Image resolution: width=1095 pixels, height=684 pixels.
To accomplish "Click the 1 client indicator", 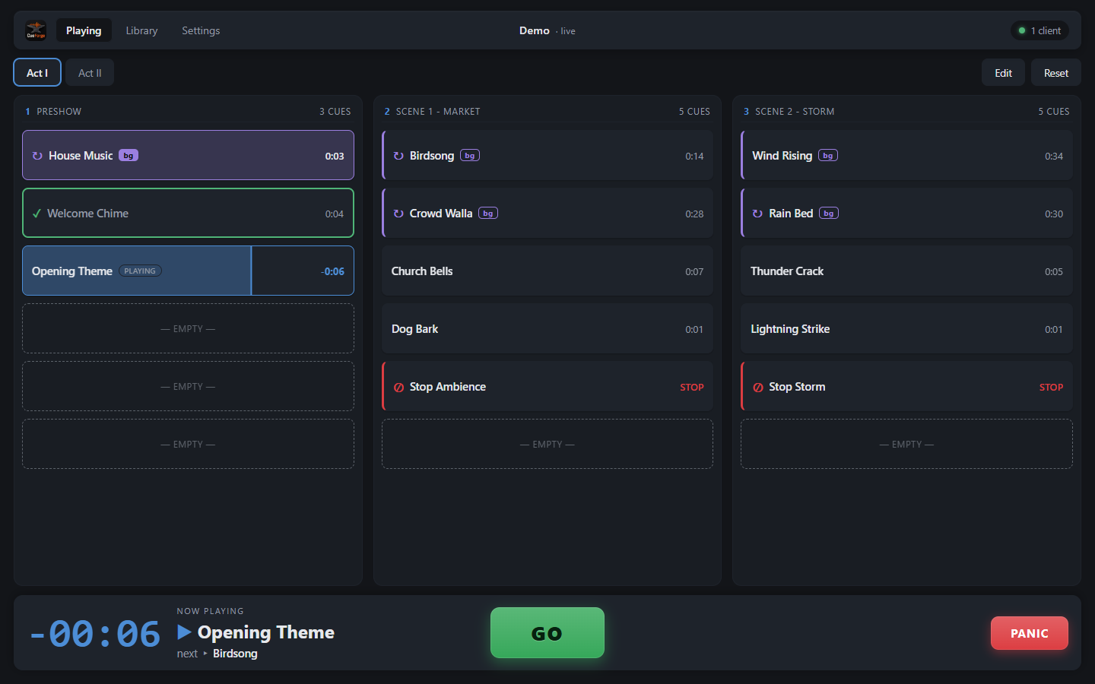I will [x=1039, y=30].
